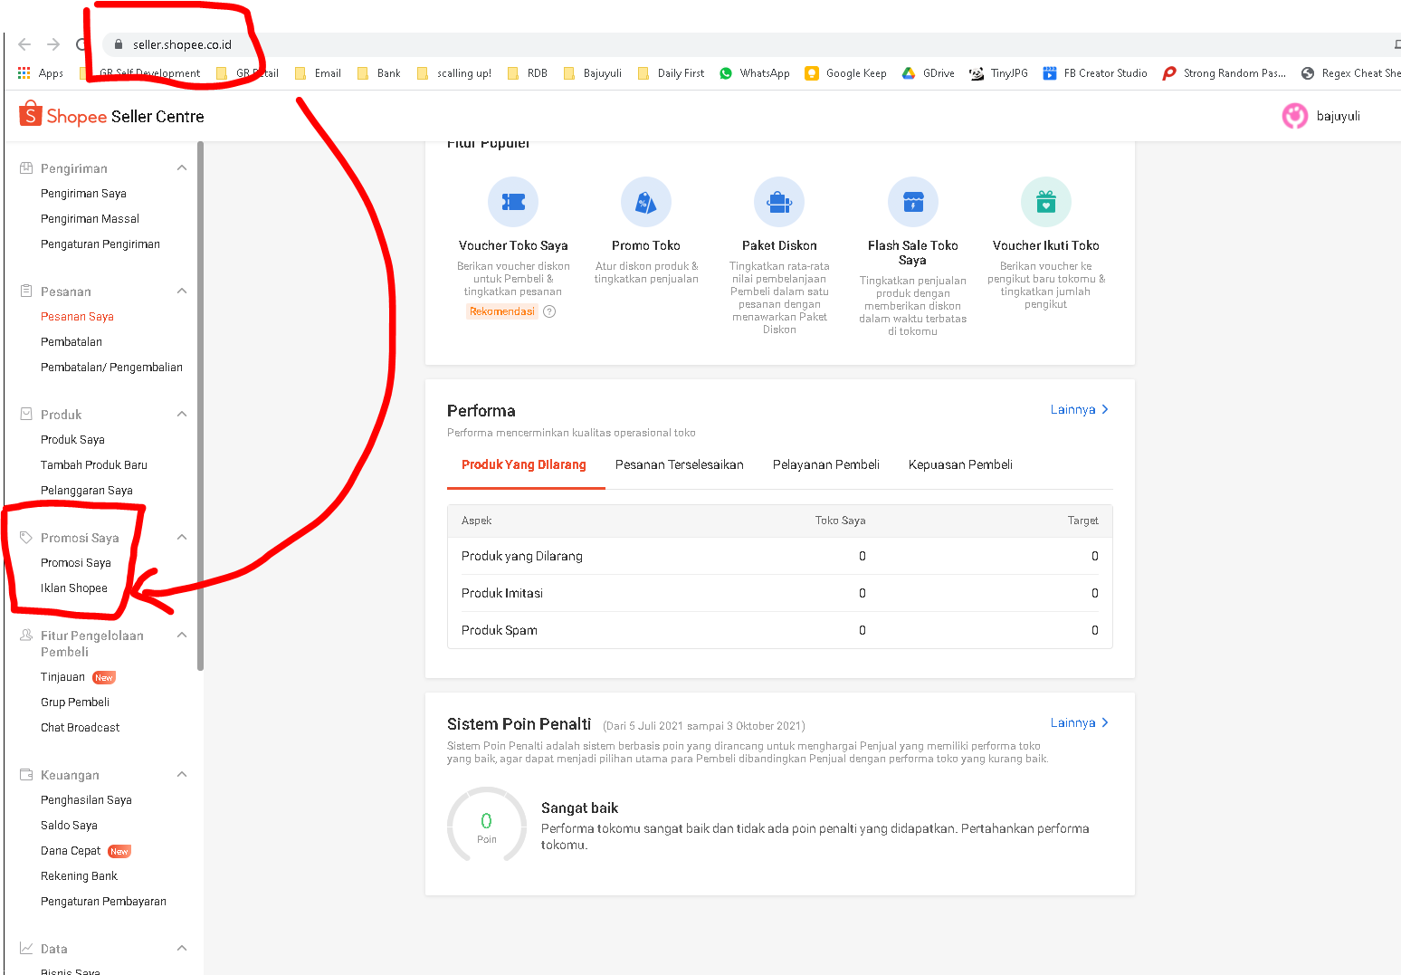Open the scalling up! bookmark folder
This screenshot has height=975, width=1401.
coord(454,73)
